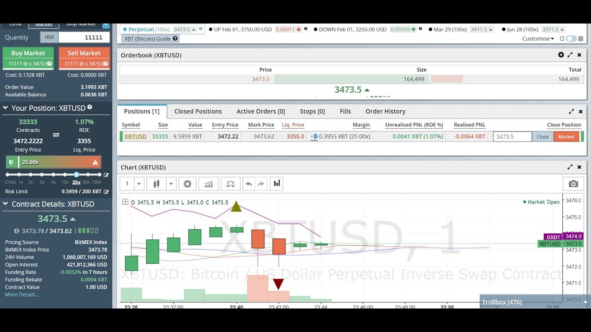Image resolution: width=591 pixels, height=332 pixels.
Task: Click the bar chart icon in chart toolbar
Action: click(x=277, y=184)
